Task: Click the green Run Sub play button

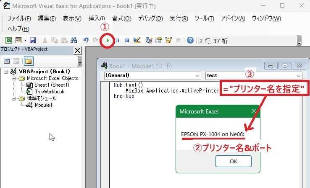Action: click(x=108, y=40)
